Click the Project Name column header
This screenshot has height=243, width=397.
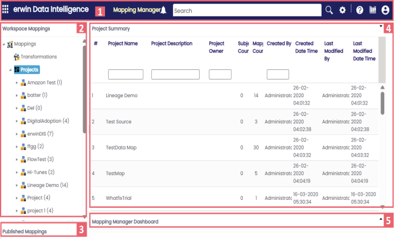tap(123, 44)
